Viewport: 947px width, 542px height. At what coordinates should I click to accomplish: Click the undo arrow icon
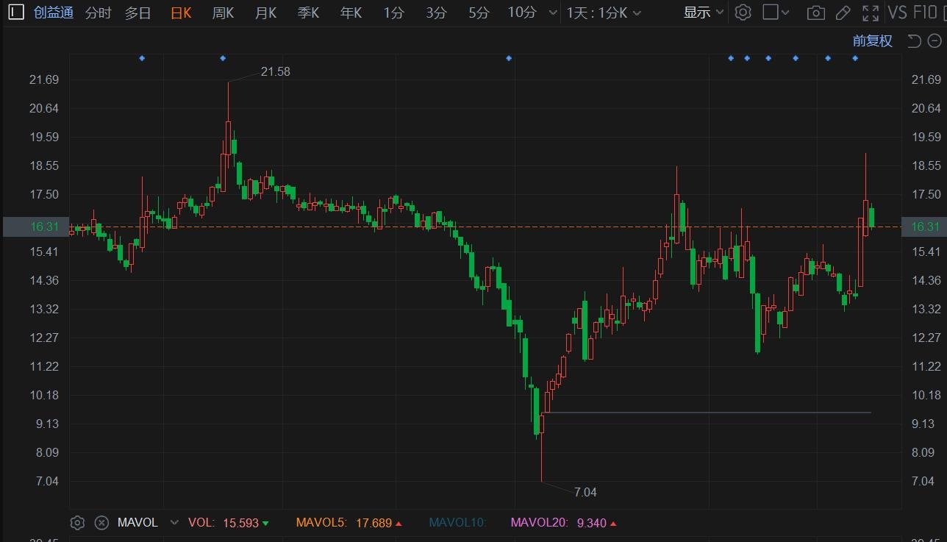pos(914,40)
